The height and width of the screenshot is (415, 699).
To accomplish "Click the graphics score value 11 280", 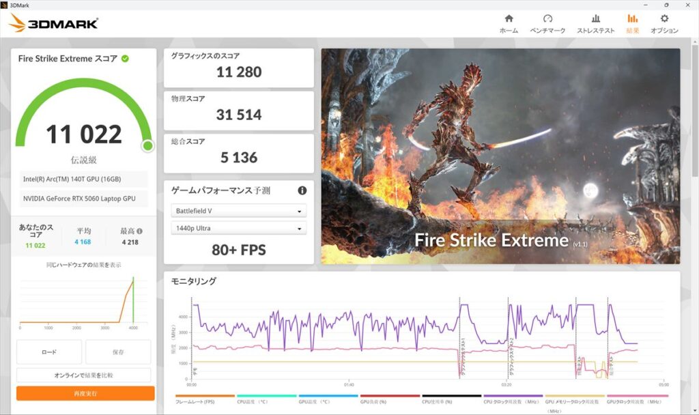I will (x=239, y=72).
